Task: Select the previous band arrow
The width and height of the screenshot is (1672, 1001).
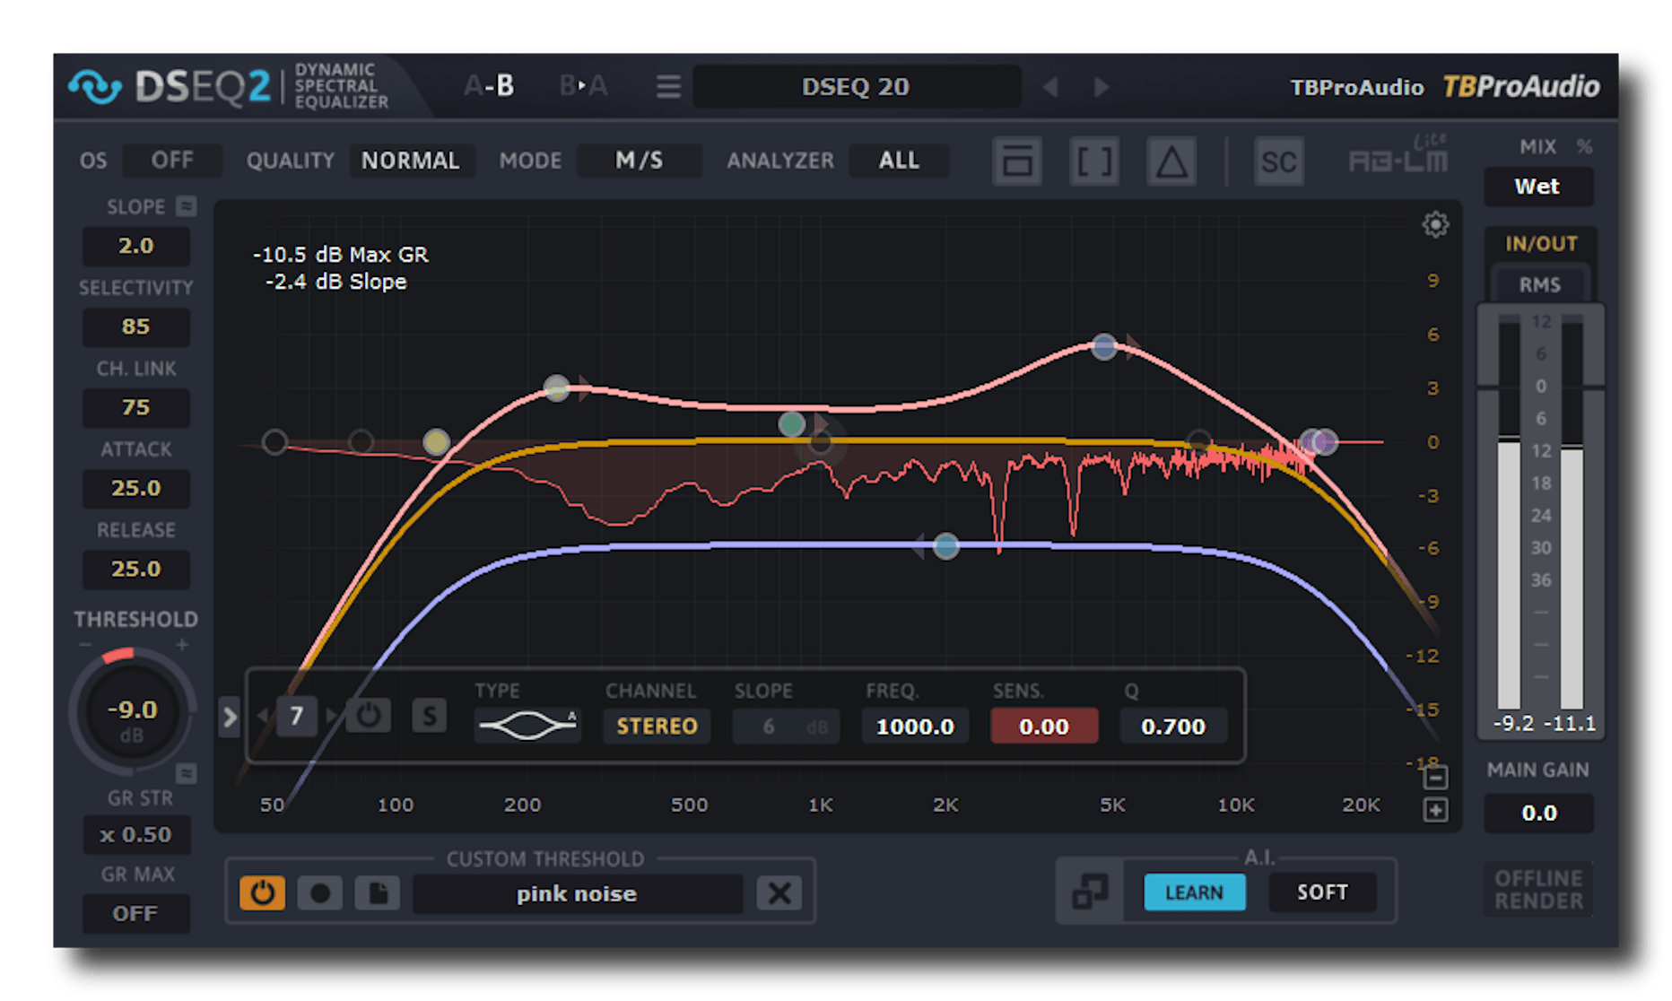Action: pyautogui.click(x=263, y=716)
